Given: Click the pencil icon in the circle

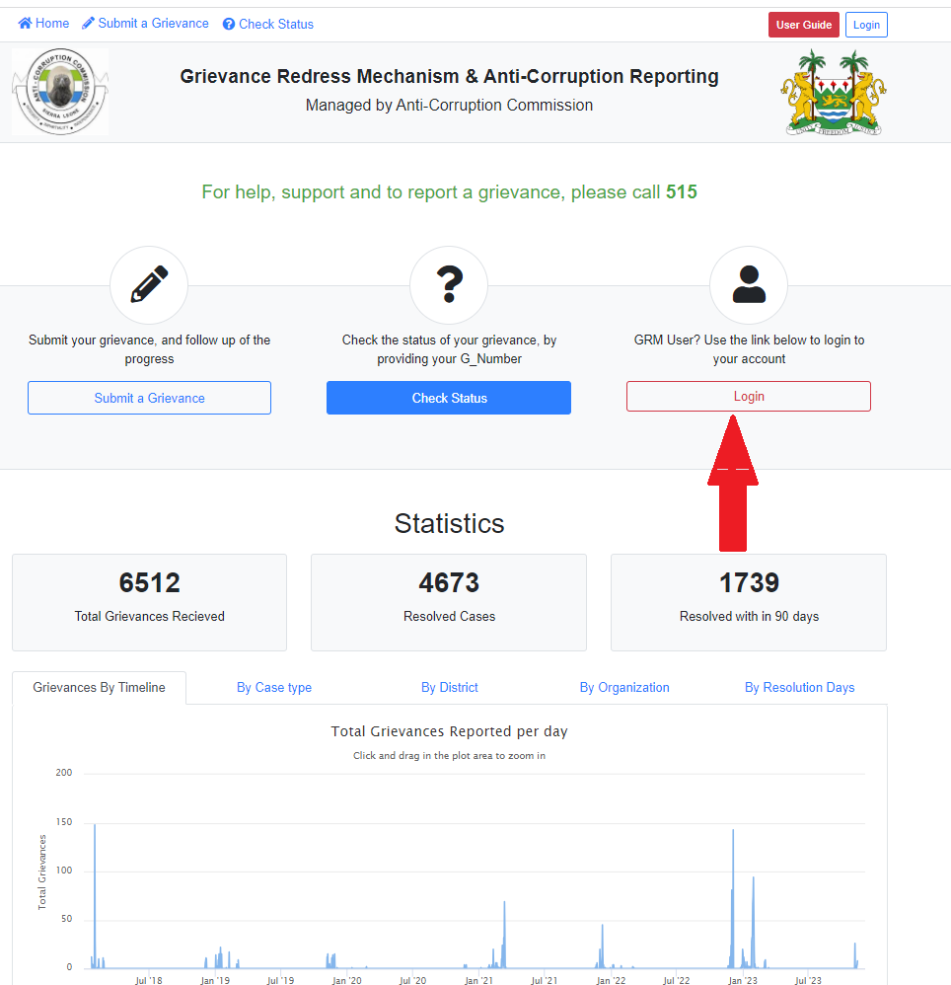Looking at the screenshot, I should pyautogui.click(x=149, y=285).
